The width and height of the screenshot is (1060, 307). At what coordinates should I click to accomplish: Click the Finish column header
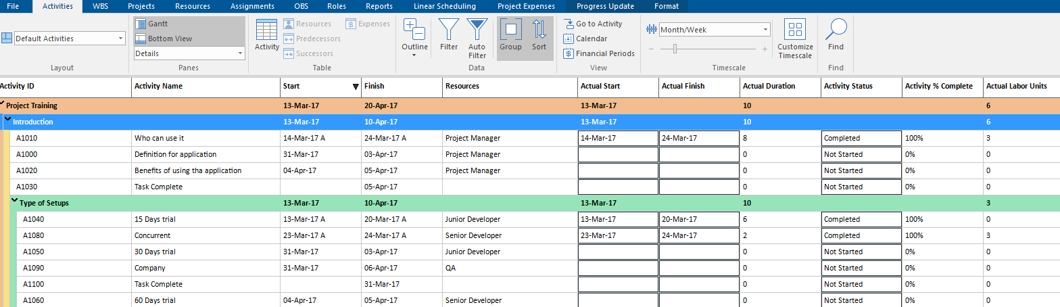[402, 87]
